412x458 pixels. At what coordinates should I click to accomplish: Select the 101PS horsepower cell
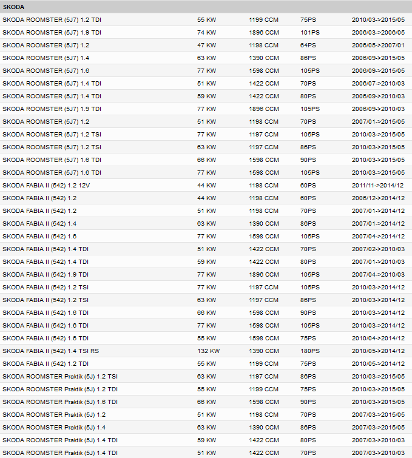pos(310,32)
